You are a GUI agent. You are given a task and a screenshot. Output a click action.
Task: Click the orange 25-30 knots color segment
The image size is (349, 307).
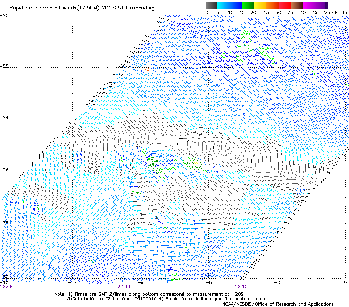pos(273,6)
